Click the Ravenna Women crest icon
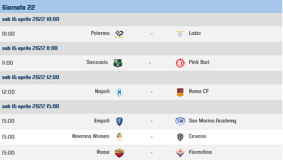 pyautogui.click(x=119, y=137)
